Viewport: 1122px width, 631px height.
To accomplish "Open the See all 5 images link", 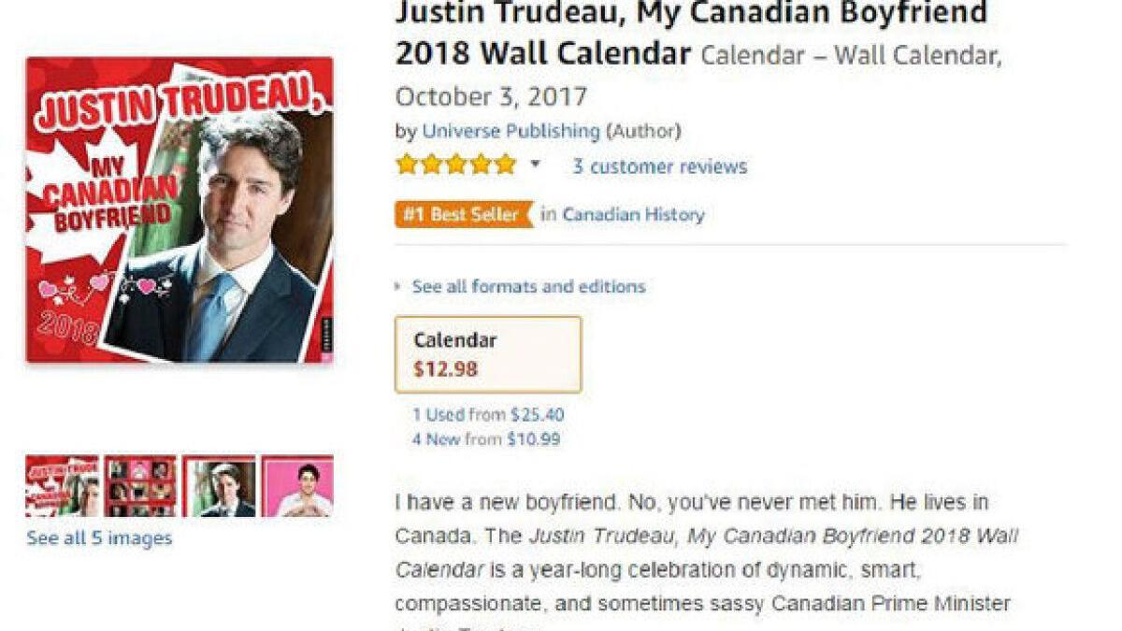I will click(99, 538).
